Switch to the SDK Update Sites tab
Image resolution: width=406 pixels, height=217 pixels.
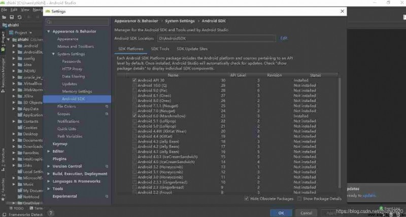coord(192,49)
